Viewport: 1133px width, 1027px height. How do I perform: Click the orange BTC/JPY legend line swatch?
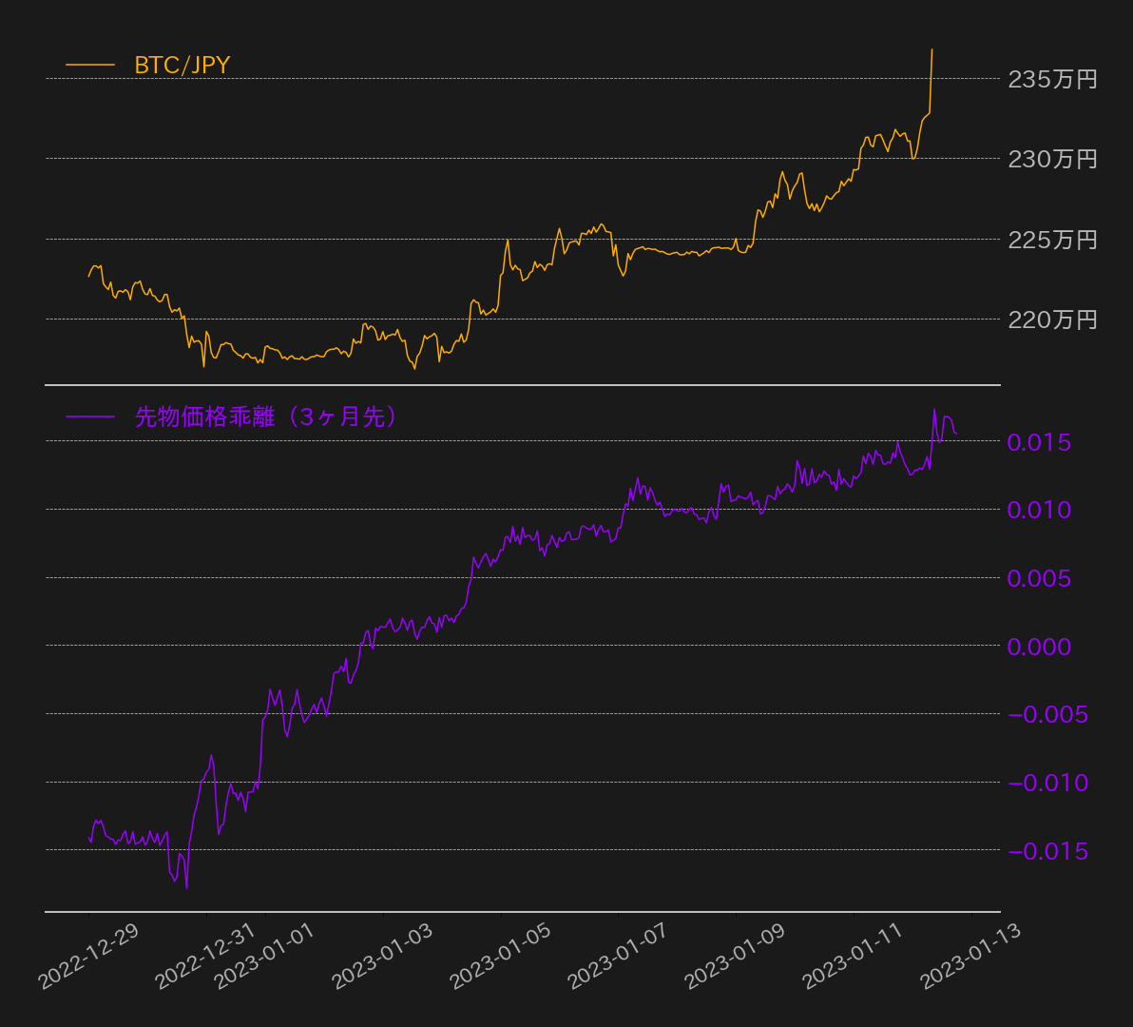[90, 65]
